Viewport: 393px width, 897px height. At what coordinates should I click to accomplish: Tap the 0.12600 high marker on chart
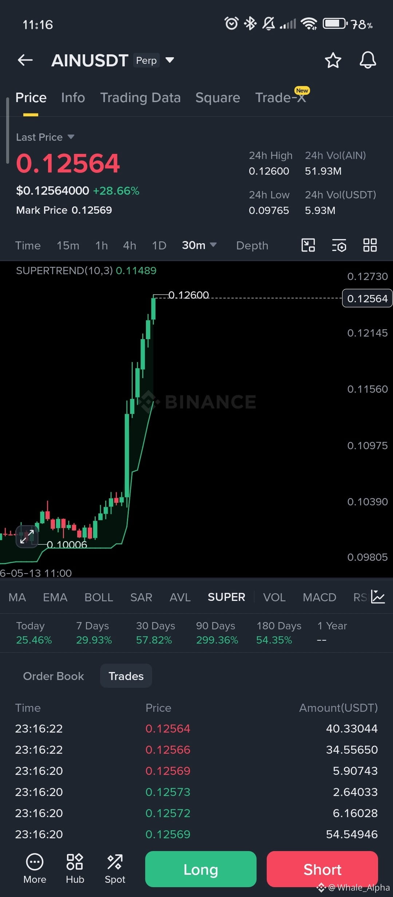click(188, 295)
